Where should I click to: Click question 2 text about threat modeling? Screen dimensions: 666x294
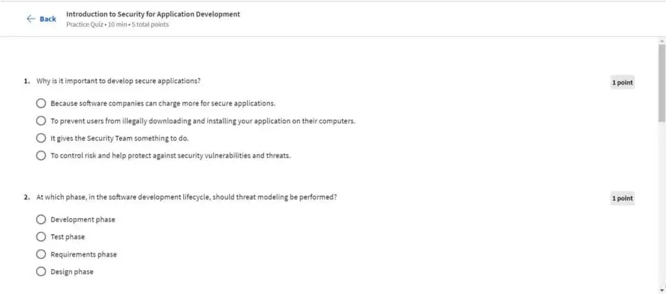187,197
